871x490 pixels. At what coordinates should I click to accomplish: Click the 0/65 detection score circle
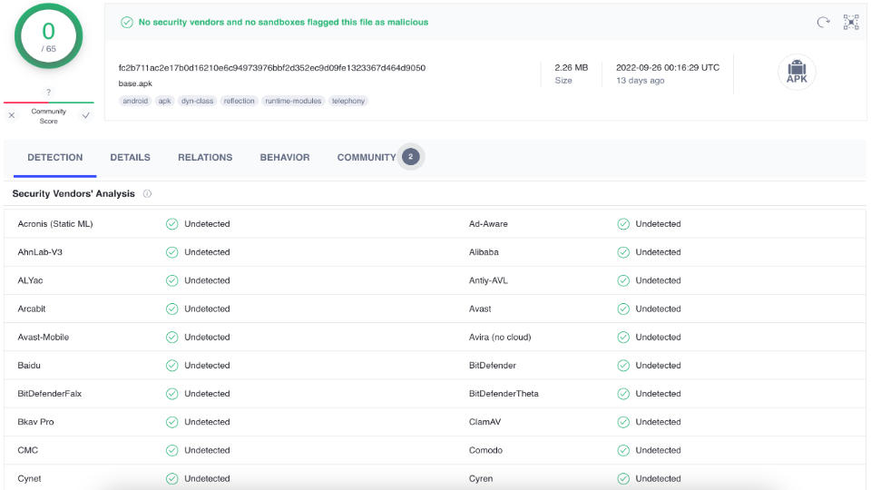click(x=48, y=36)
